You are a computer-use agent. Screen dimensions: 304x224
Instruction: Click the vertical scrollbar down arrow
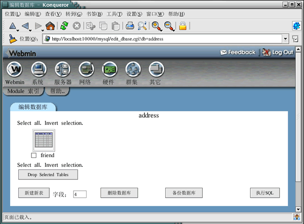(298, 209)
